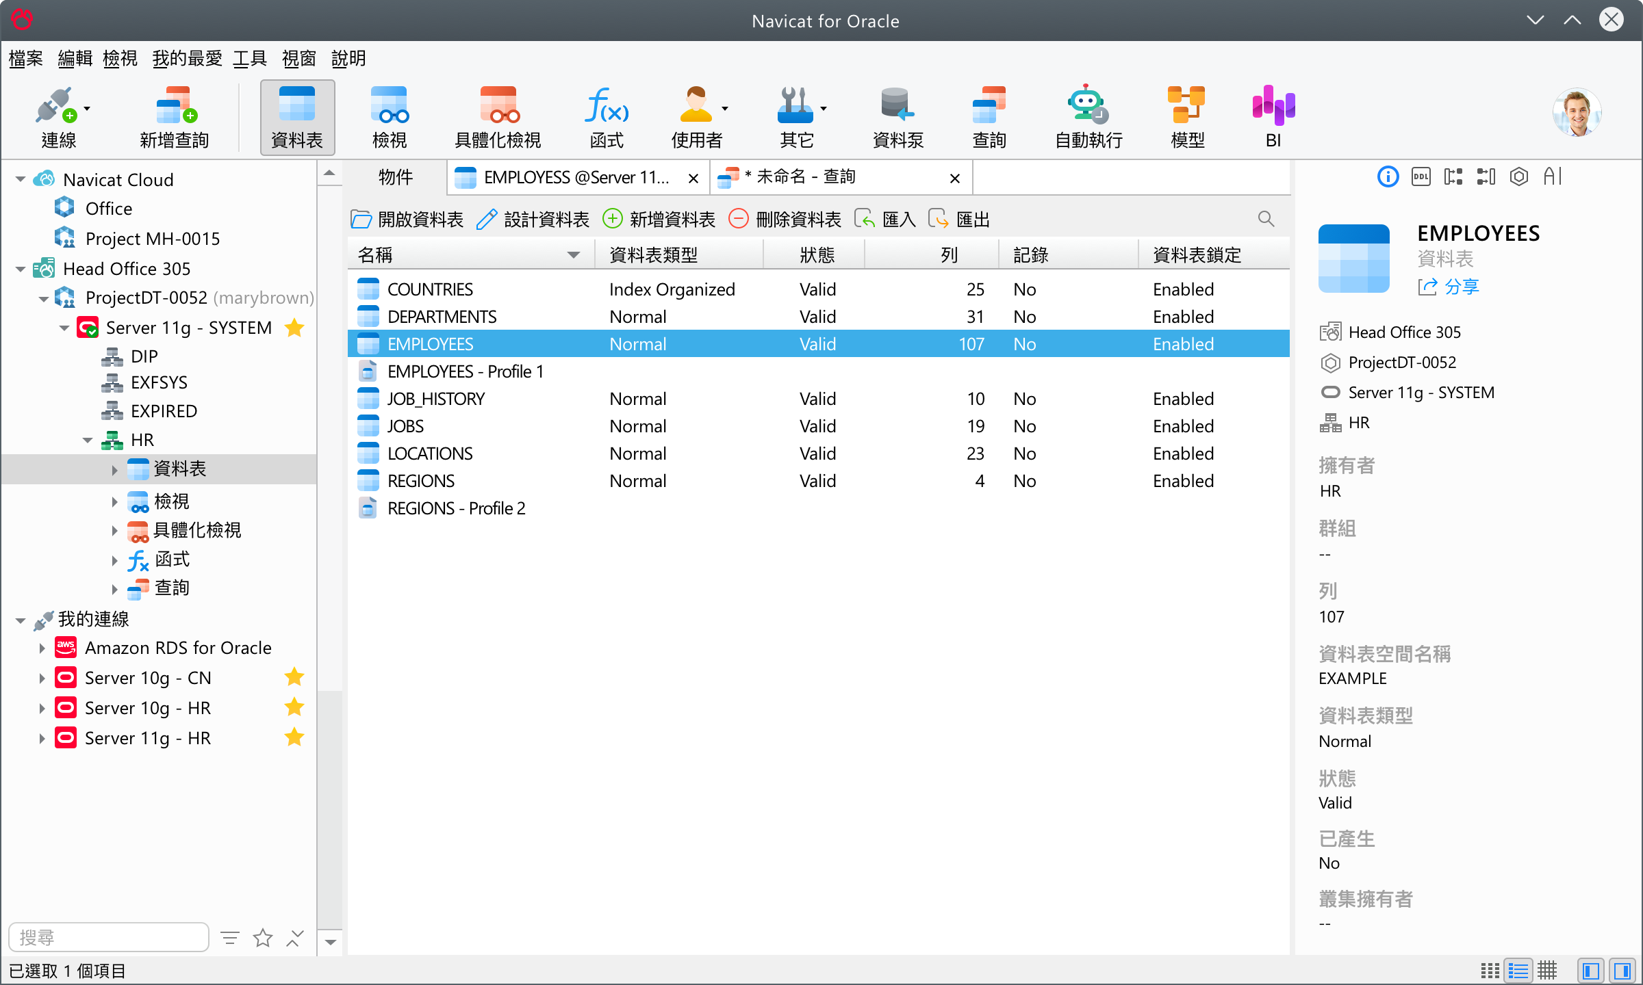This screenshot has height=985, width=1643.
Task: Open the 工具 menu
Action: click(250, 59)
